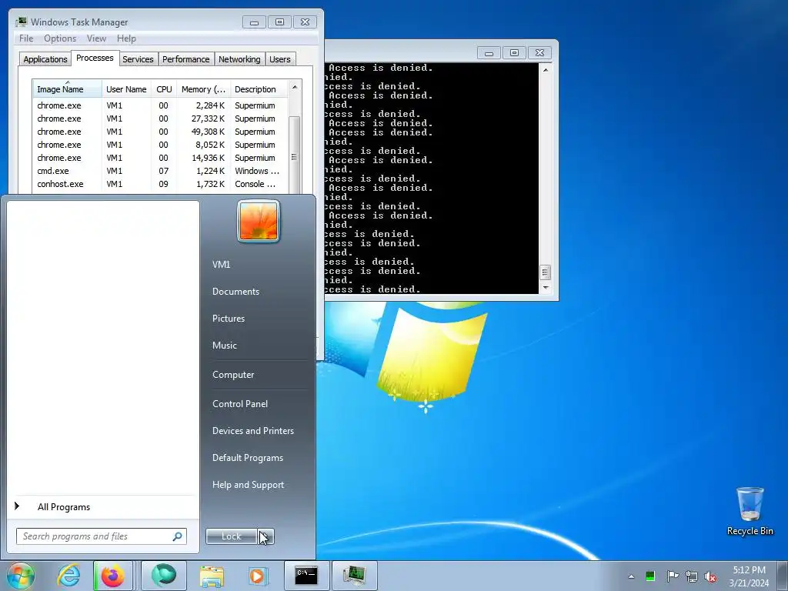Open Devices and Printers from Start menu
Viewport: 788px width, 591px height.
[253, 431]
